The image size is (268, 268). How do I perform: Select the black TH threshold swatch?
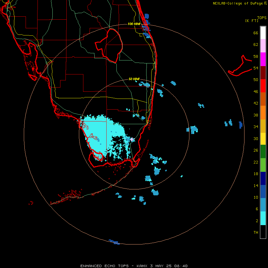263,232
